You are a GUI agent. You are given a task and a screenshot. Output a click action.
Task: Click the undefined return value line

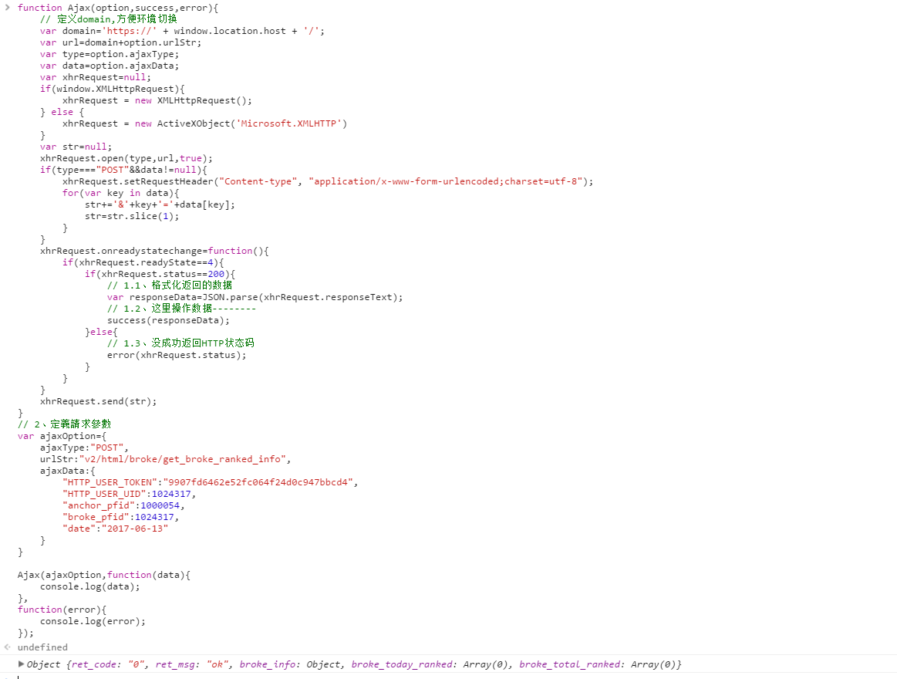pyautogui.click(x=42, y=647)
